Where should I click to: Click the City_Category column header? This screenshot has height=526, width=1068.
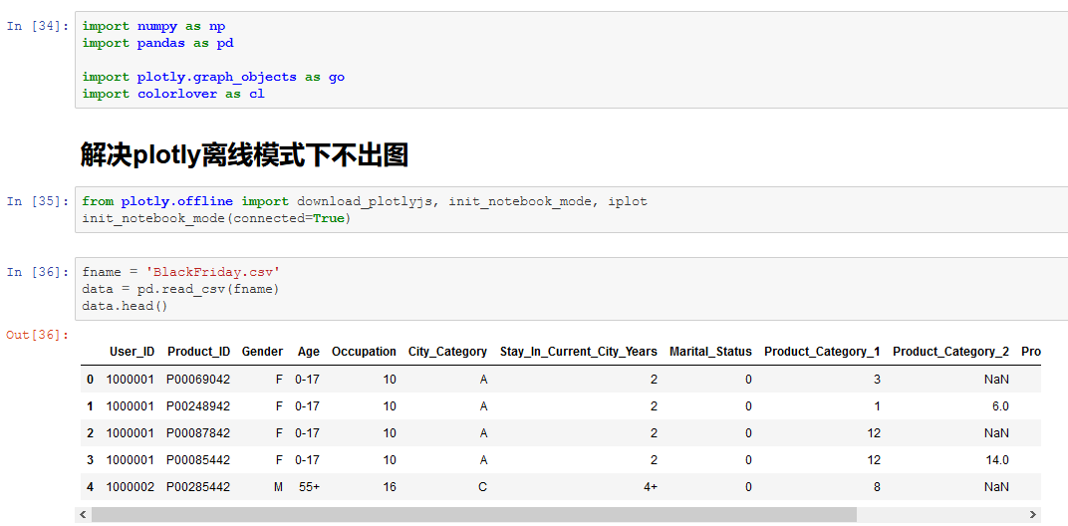tap(447, 352)
